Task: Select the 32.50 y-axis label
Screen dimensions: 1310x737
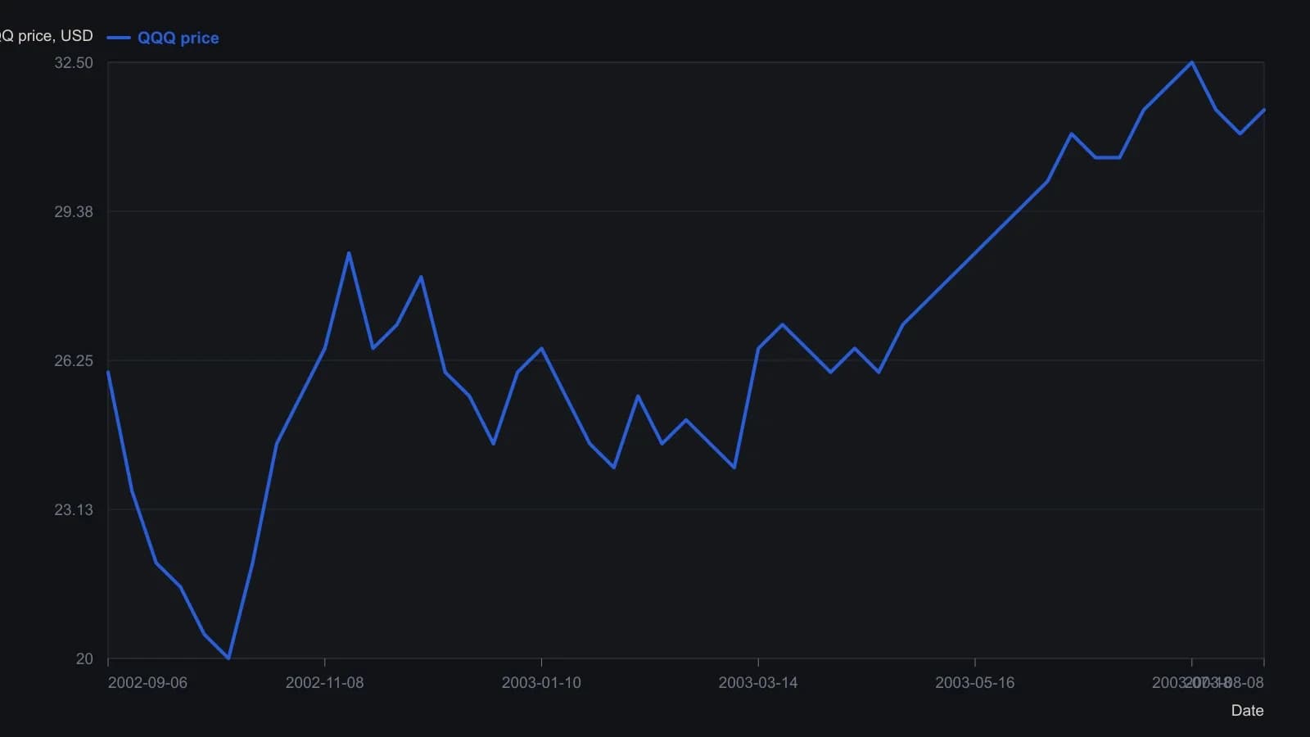Action: pyautogui.click(x=74, y=63)
